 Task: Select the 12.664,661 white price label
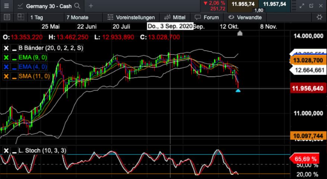(308, 70)
